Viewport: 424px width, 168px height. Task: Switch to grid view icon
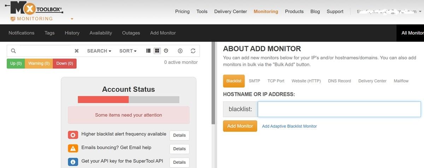[x=157, y=51]
